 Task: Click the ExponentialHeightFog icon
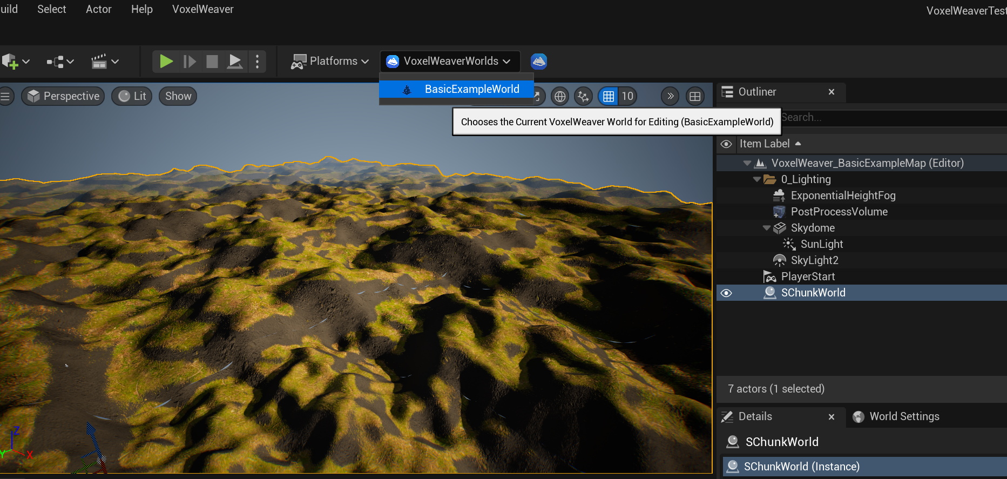pos(779,195)
